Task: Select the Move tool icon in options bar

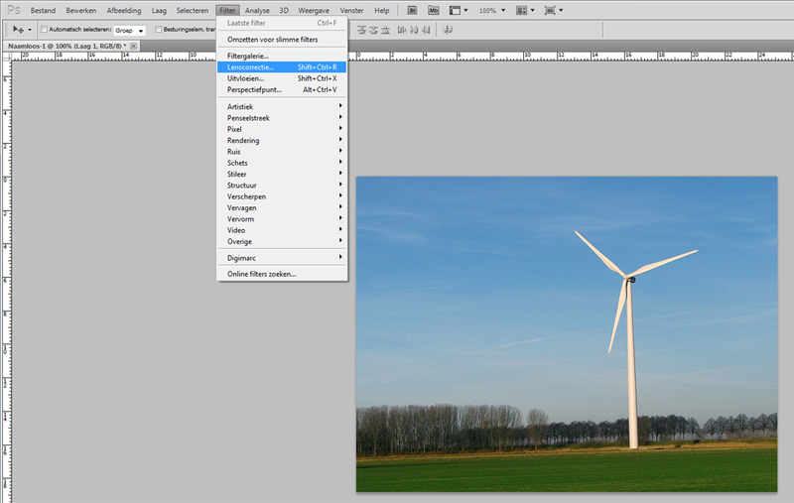Action: (x=19, y=30)
